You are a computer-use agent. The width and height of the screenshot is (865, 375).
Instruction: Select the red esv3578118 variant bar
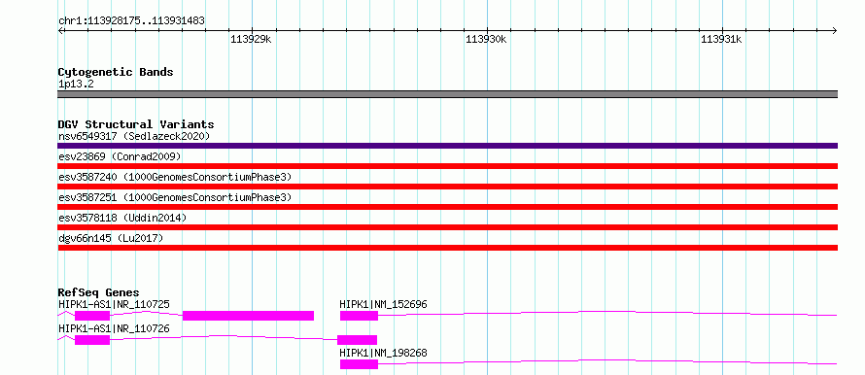tap(447, 227)
